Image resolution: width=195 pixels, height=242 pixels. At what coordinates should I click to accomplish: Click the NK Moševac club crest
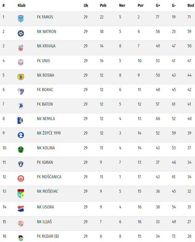pyautogui.click(x=21, y=193)
